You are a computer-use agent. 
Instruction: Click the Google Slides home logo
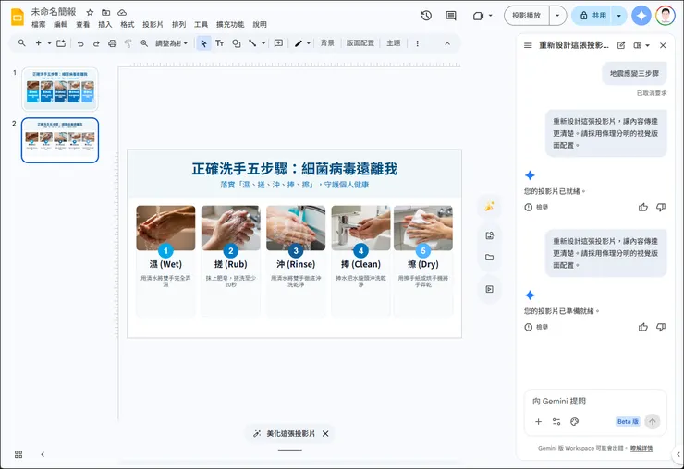click(x=18, y=17)
